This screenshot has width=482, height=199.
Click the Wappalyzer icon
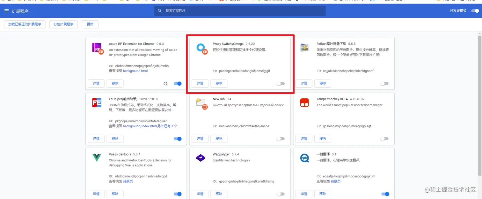[201, 158]
